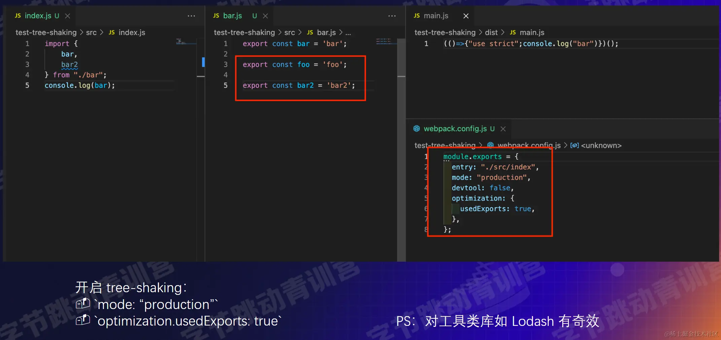
Task: Click 'export const foo' line in bar.js
Action: pos(295,65)
